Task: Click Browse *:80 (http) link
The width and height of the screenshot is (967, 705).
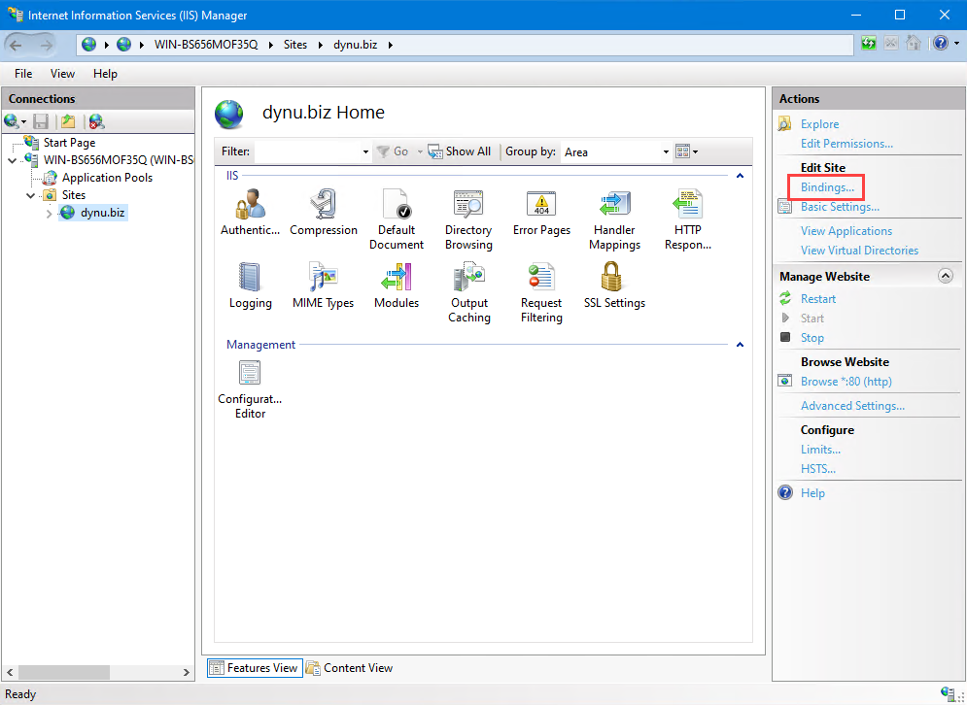Action: (846, 382)
